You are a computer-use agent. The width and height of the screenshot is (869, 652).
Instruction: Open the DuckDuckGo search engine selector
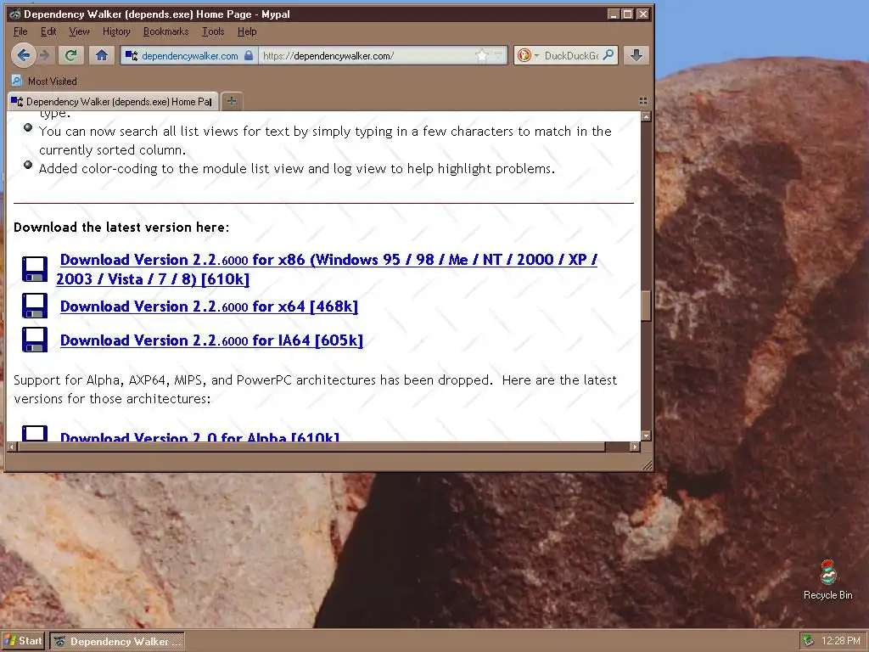pyautogui.click(x=527, y=55)
